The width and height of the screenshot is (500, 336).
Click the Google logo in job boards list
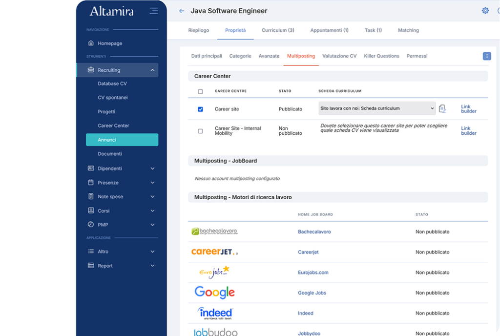click(214, 293)
